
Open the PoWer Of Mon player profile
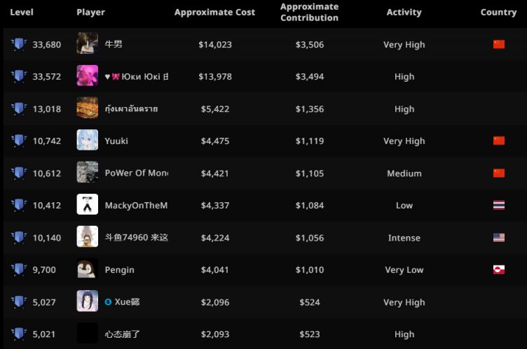(136, 173)
